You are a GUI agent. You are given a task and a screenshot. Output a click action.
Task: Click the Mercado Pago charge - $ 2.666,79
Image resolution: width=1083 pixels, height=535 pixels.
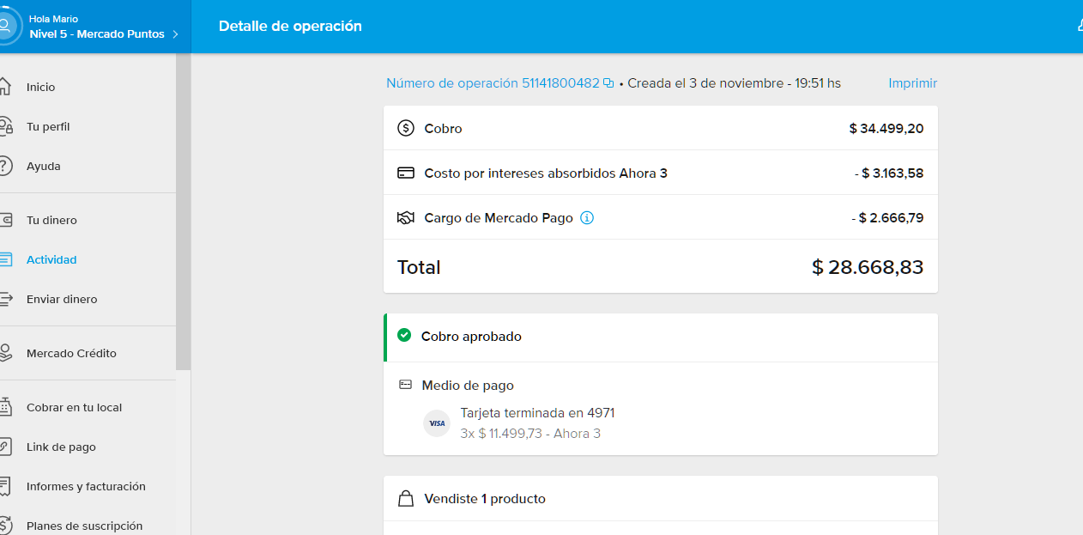(x=887, y=218)
